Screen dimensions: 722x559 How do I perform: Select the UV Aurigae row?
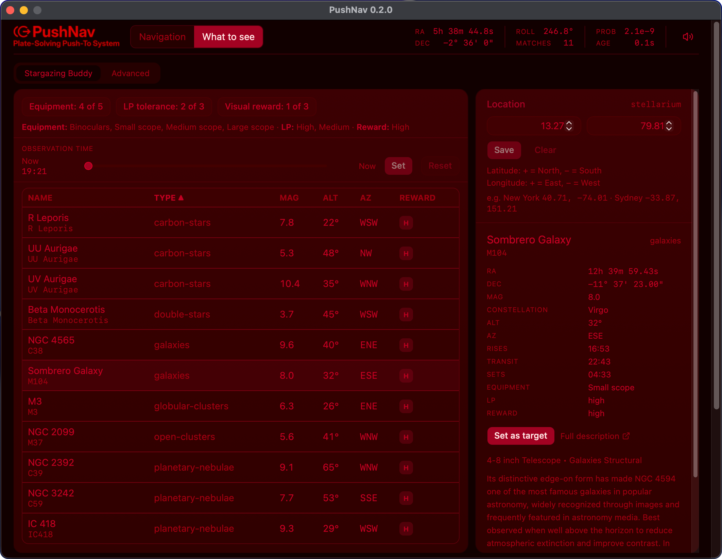click(x=241, y=284)
